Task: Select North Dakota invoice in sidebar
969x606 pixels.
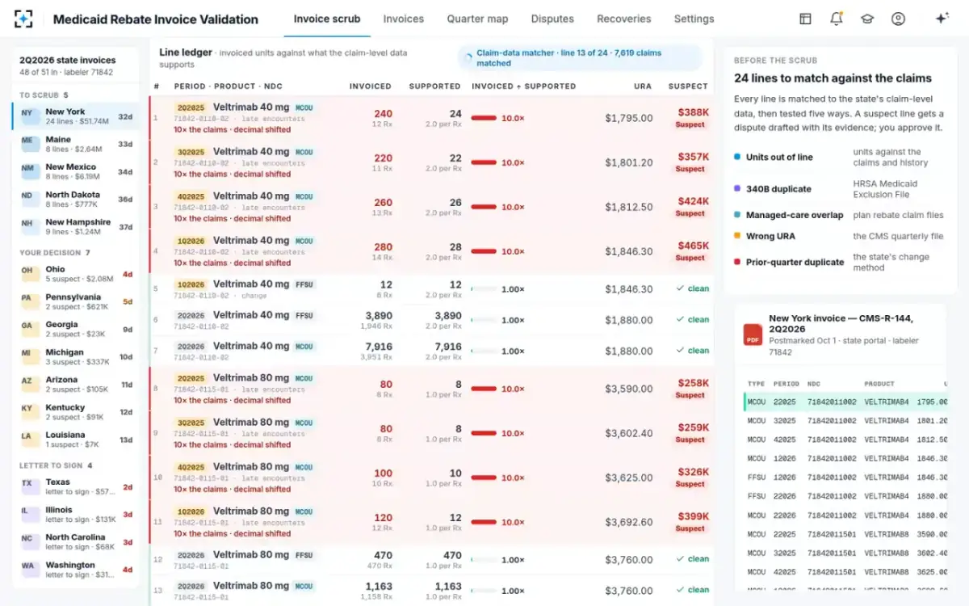Action: [76, 200]
